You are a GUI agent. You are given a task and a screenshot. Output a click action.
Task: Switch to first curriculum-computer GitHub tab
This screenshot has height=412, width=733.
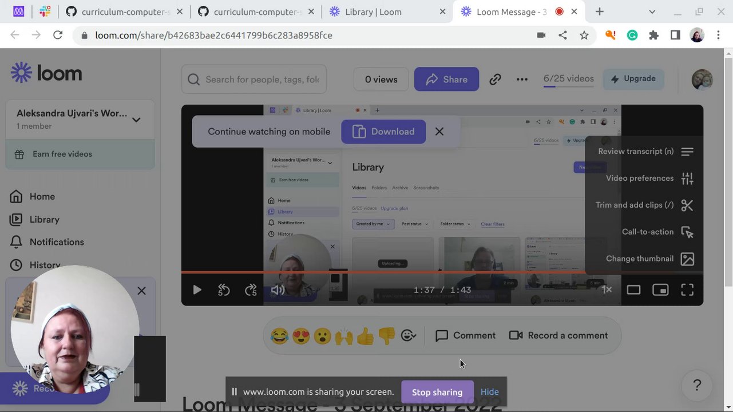click(x=124, y=11)
